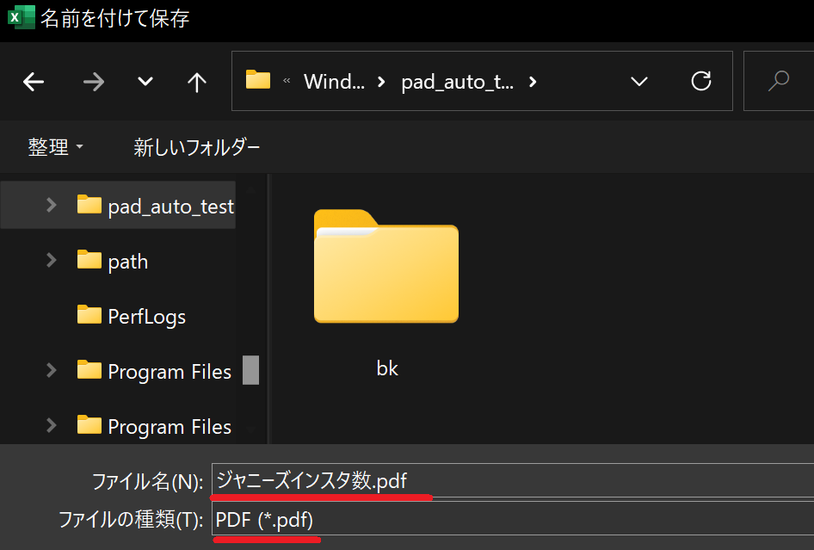Expand the path folder in sidebar
814x550 pixels.
50,261
